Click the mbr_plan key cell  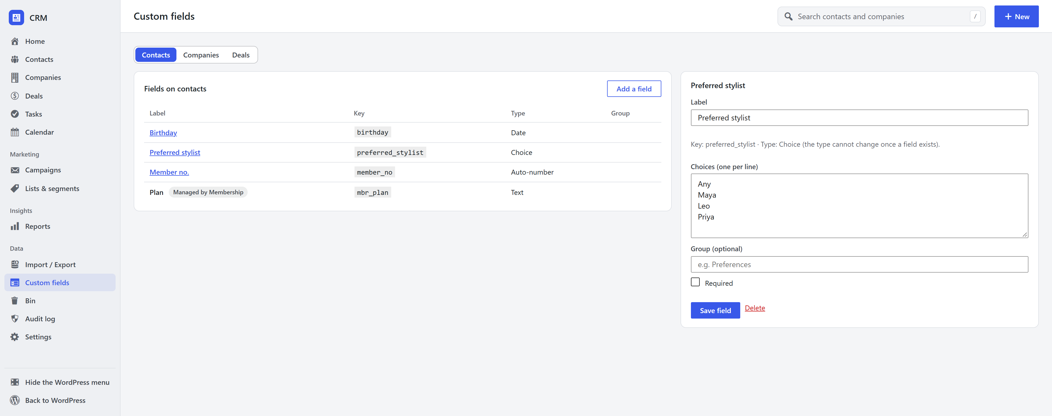373,192
